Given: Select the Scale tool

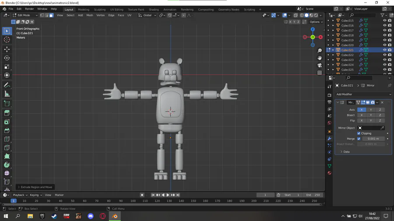Looking at the screenshot, I should click(x=7, y=67).
